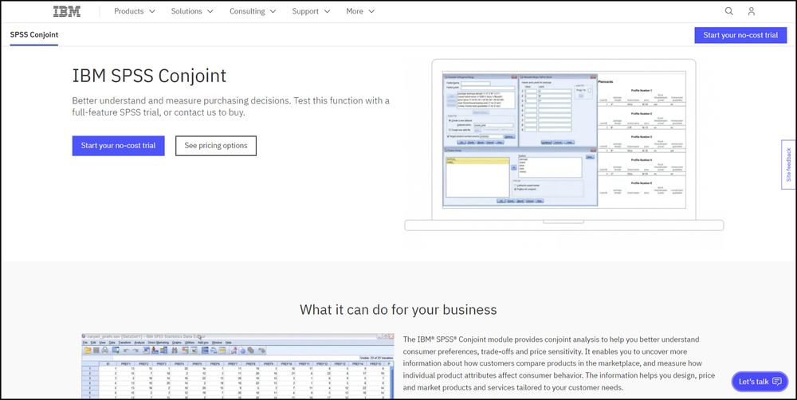Click the 'What it can do for your business' heading

(x=398, y=309)
